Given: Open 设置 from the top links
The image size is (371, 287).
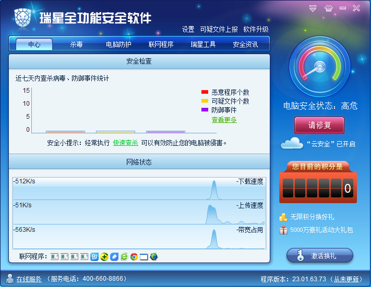Looking at the screenshot, I should point(188,29).
